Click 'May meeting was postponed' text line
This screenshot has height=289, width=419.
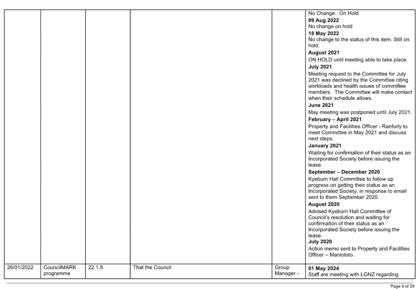(x=360, y=113)
